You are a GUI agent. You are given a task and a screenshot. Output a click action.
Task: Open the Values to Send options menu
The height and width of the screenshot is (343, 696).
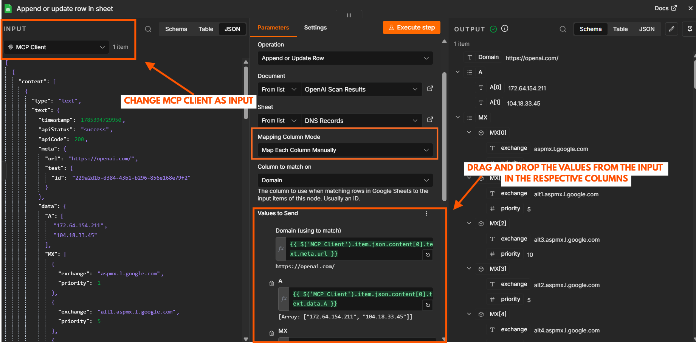click(x=426, y=214)
